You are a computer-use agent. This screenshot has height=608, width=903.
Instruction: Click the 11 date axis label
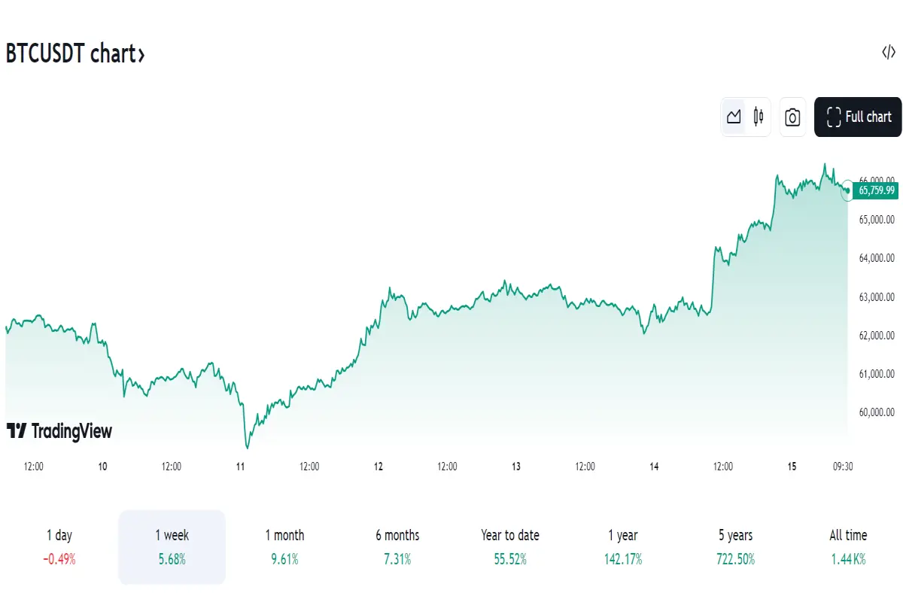[240, 467]
